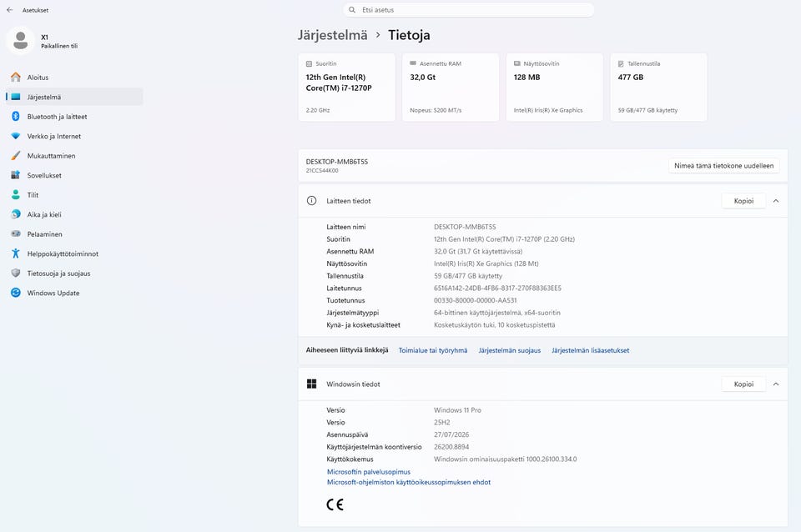Click the back arrow next to Asetukset
Image resolution: width=801 pixels, height=532 pixels.
click(10, 10)
